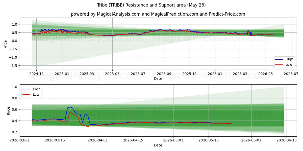Image resolution: width=303 pixels, height=151 pixels.
Task: Click the '2024-11' x-axis label in top chart
Action: tap(36, 74)
